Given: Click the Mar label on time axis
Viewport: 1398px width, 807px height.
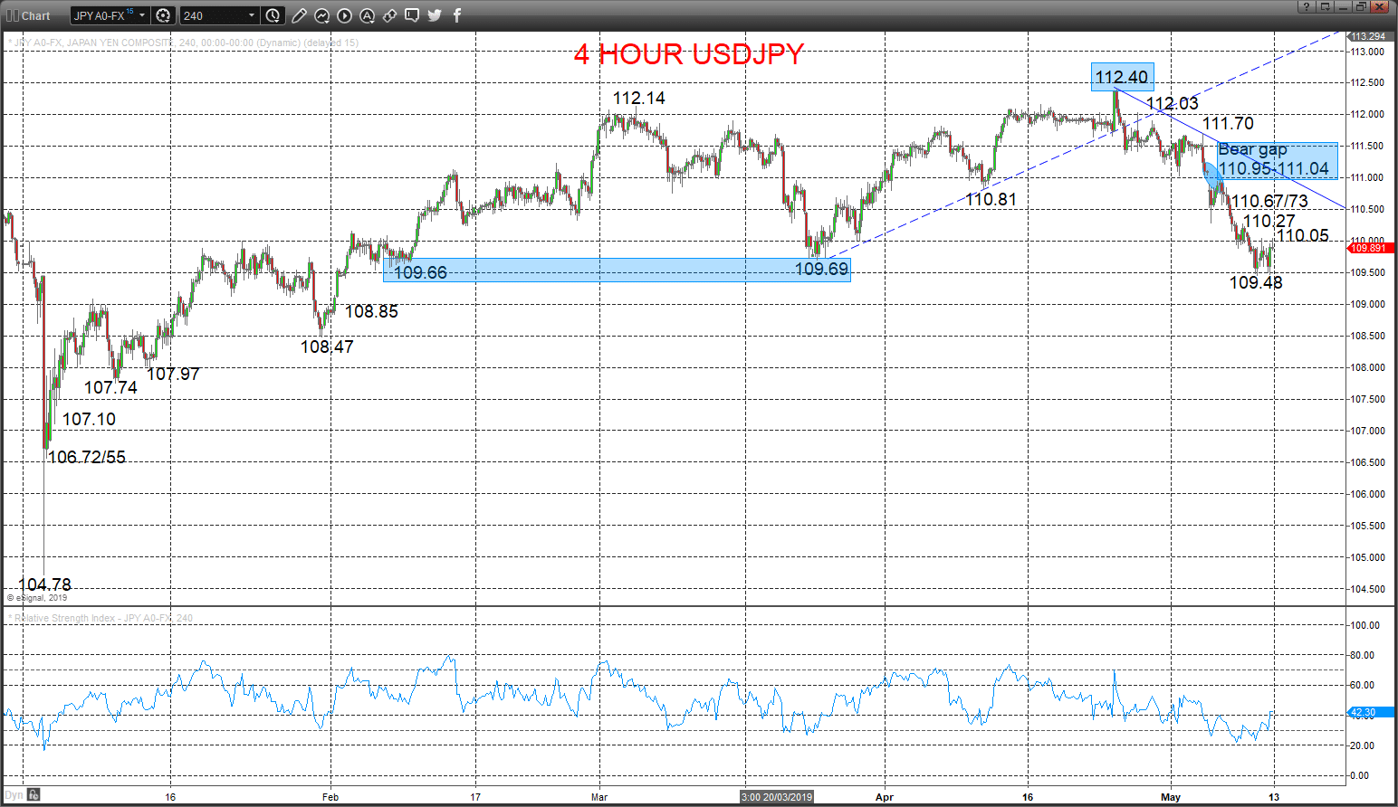Looking at the screenshot, I should point(598,797).
